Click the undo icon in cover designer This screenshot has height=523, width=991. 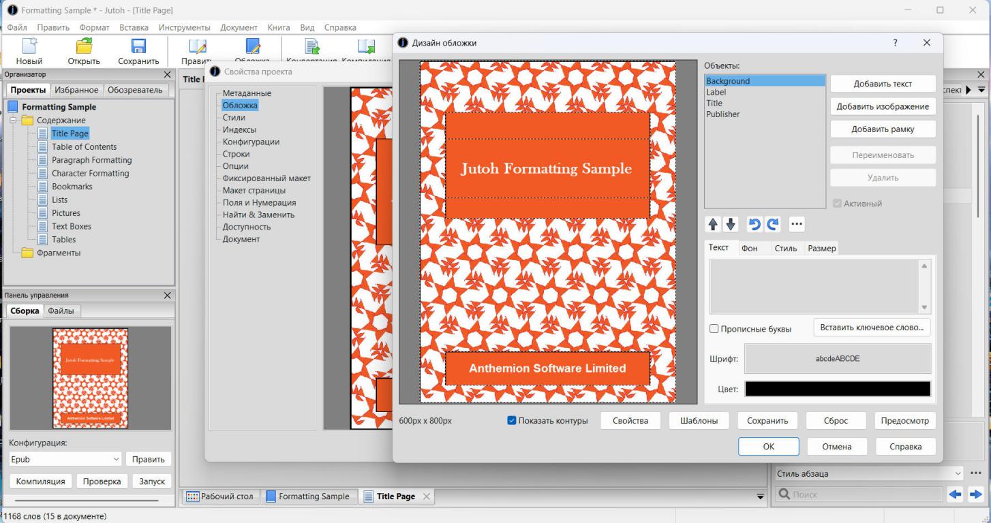click(x=754, y=224)
